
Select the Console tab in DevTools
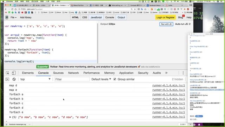point(43,73)
